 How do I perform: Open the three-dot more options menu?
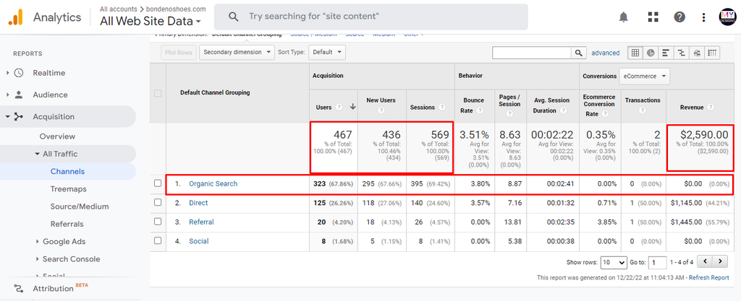pos(703,17)
